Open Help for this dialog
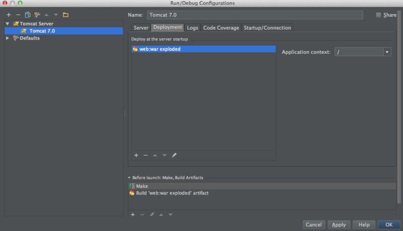Image resolution: width=403 pixels, height=231 pixels. pyautogui.click(x=364, y=224)
